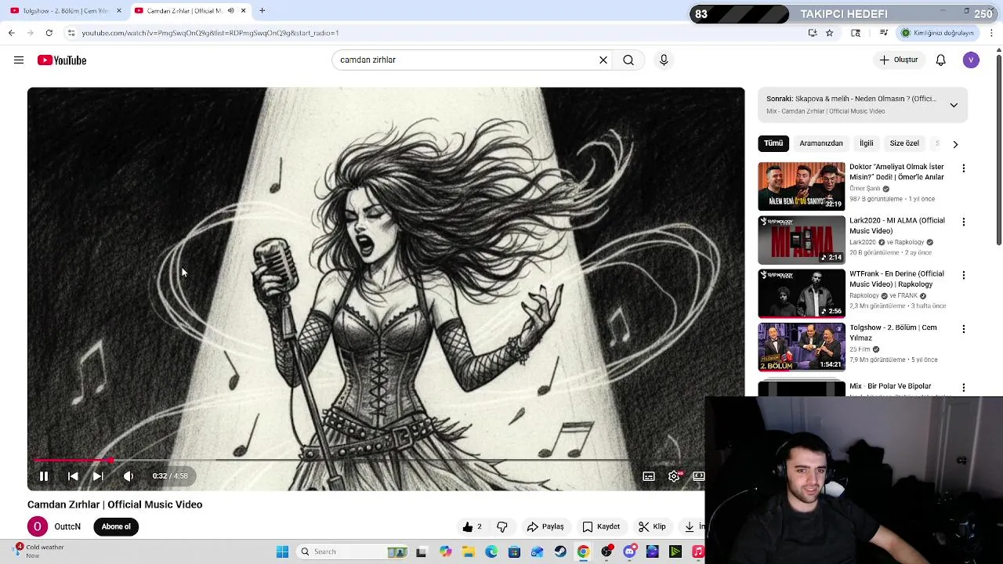Open Discord from taskbar

[629, 551]
